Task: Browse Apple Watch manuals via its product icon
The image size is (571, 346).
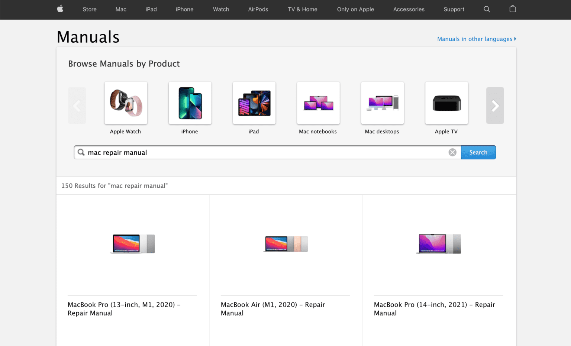Action: coord(126,103)
